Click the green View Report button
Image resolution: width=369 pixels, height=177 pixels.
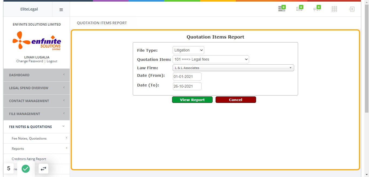tap(192, 100)
